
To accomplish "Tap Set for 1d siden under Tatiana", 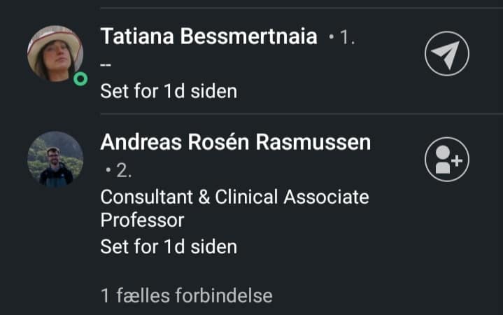I will click(169, 91).
